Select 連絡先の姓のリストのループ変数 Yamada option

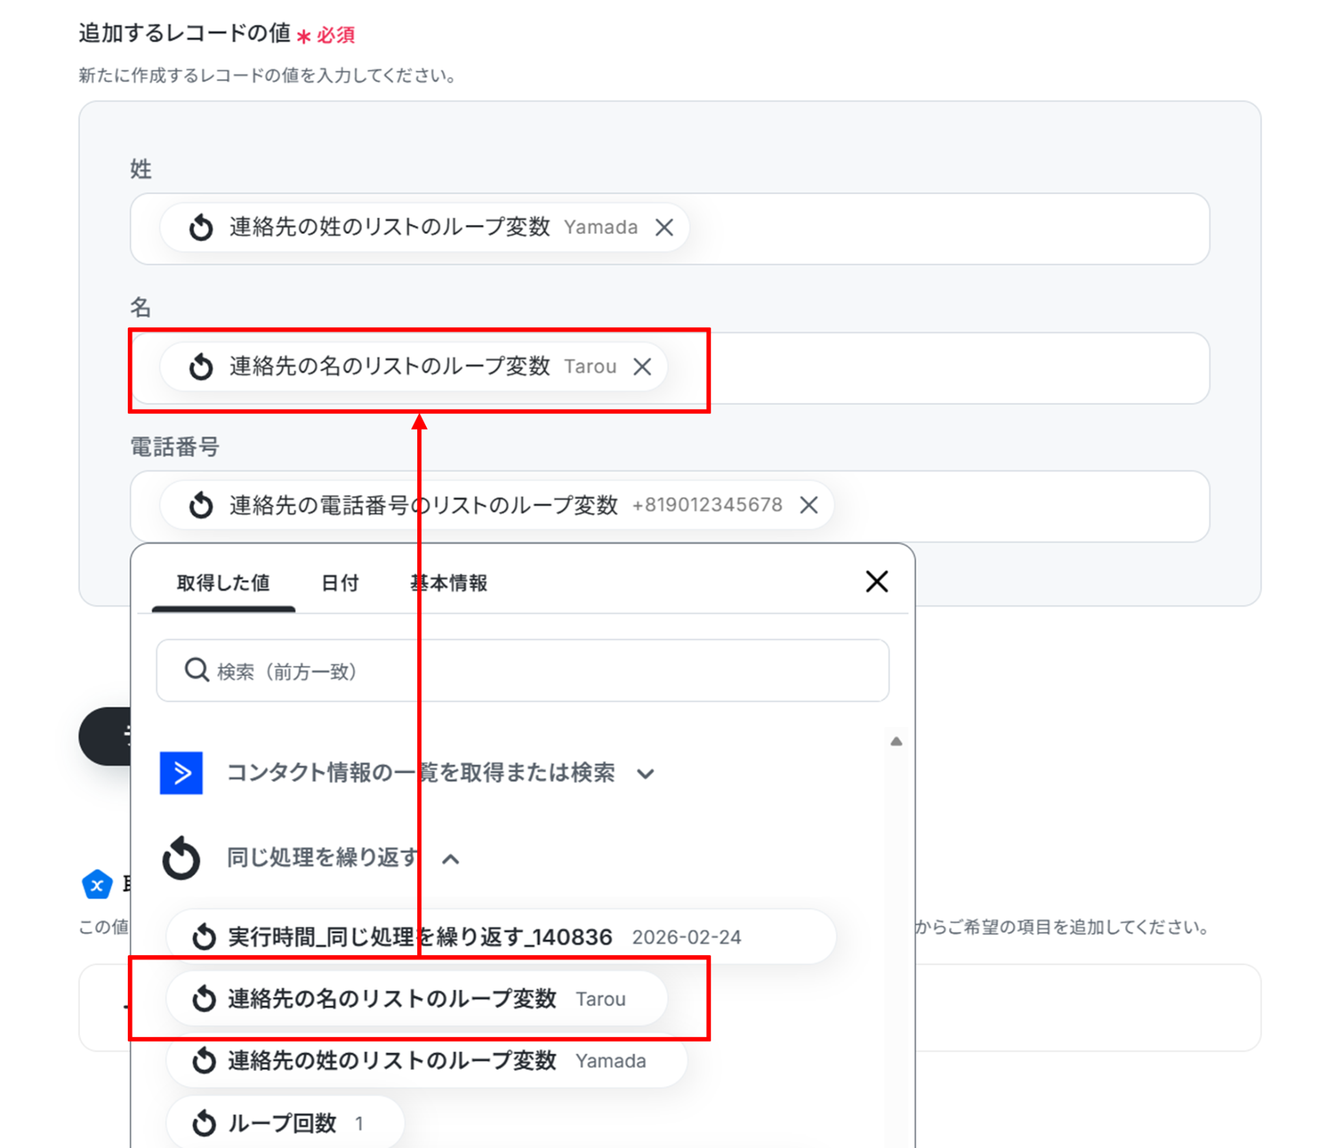427,1061
